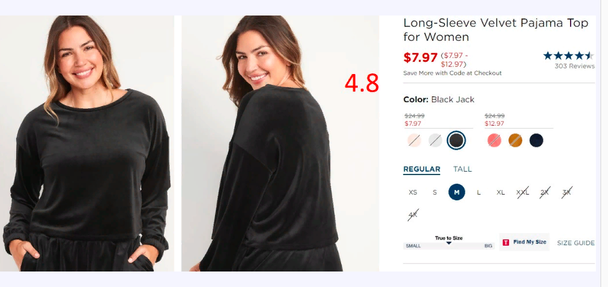This screenshot has width=608, height=287.
Task: Select the REGULAR fit tab
Action: pyautogui.click(x=422, y=169)
